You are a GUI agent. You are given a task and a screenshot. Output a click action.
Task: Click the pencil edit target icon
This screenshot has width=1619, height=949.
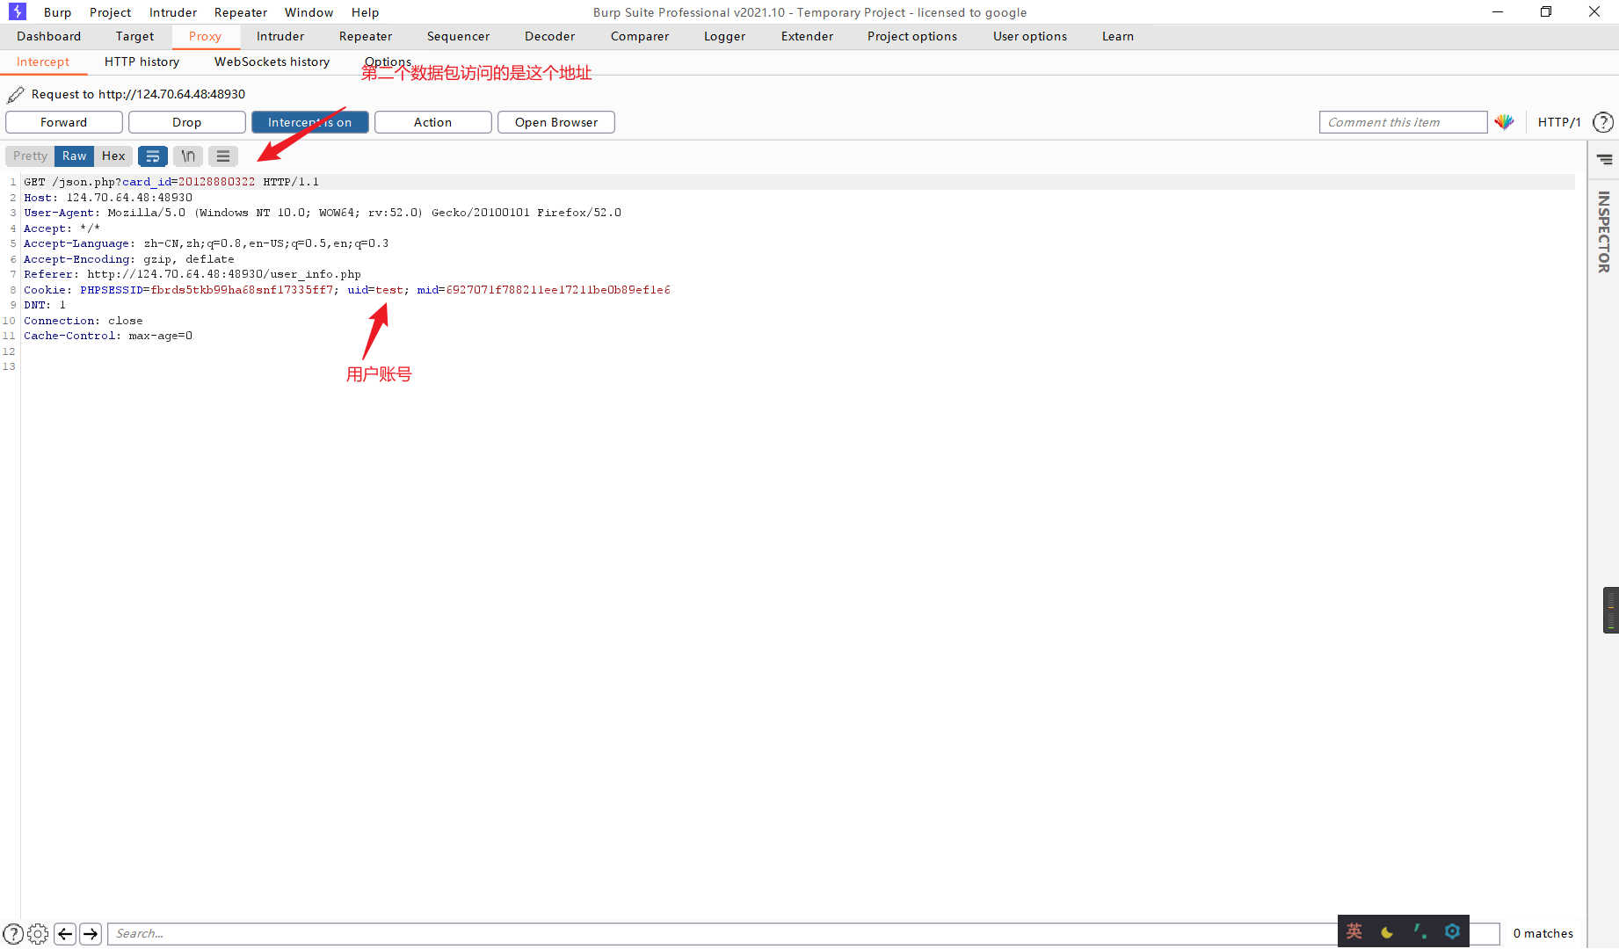tap(16, 94)
